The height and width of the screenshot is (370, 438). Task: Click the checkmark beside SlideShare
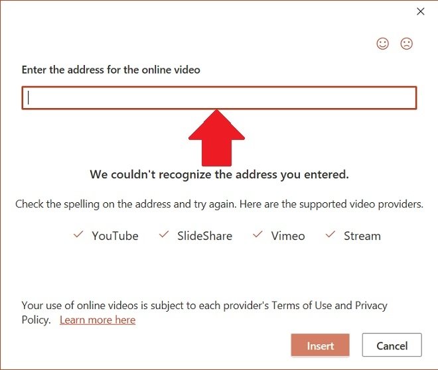pos(164,234)
